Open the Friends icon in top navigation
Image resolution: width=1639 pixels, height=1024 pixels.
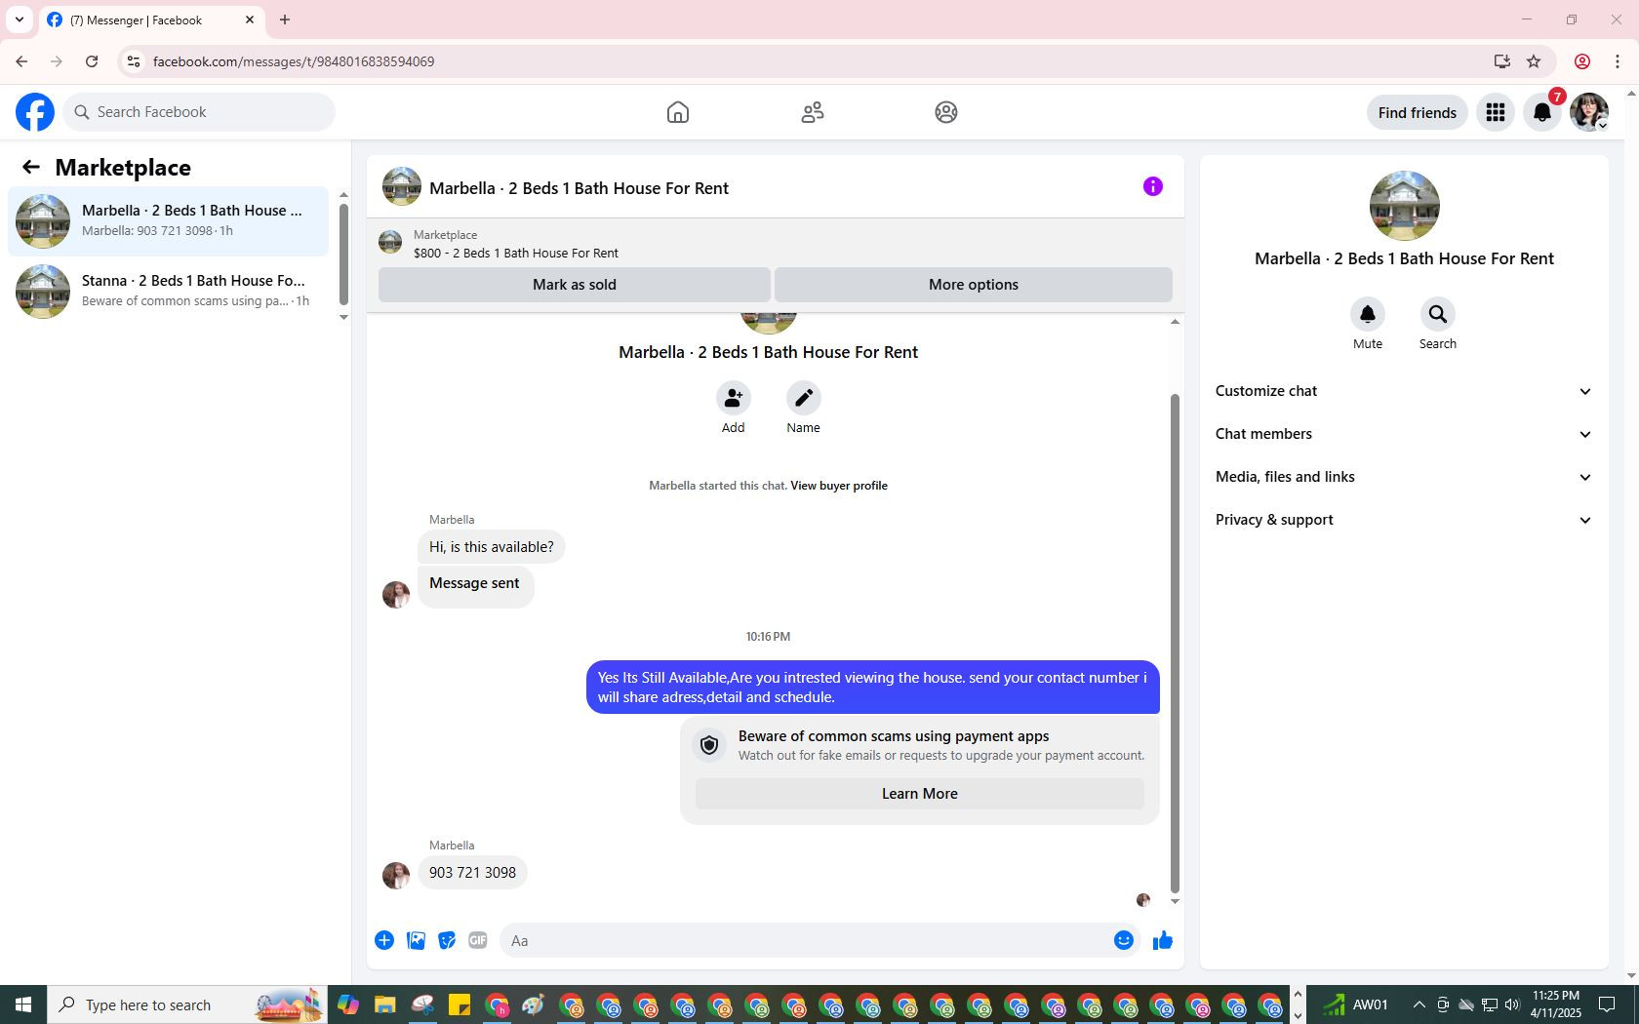click(813, 112)
